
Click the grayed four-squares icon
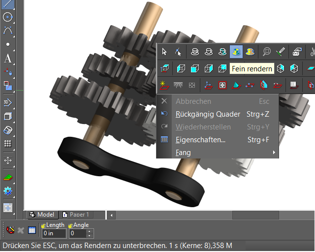click(x=192, y=85)
